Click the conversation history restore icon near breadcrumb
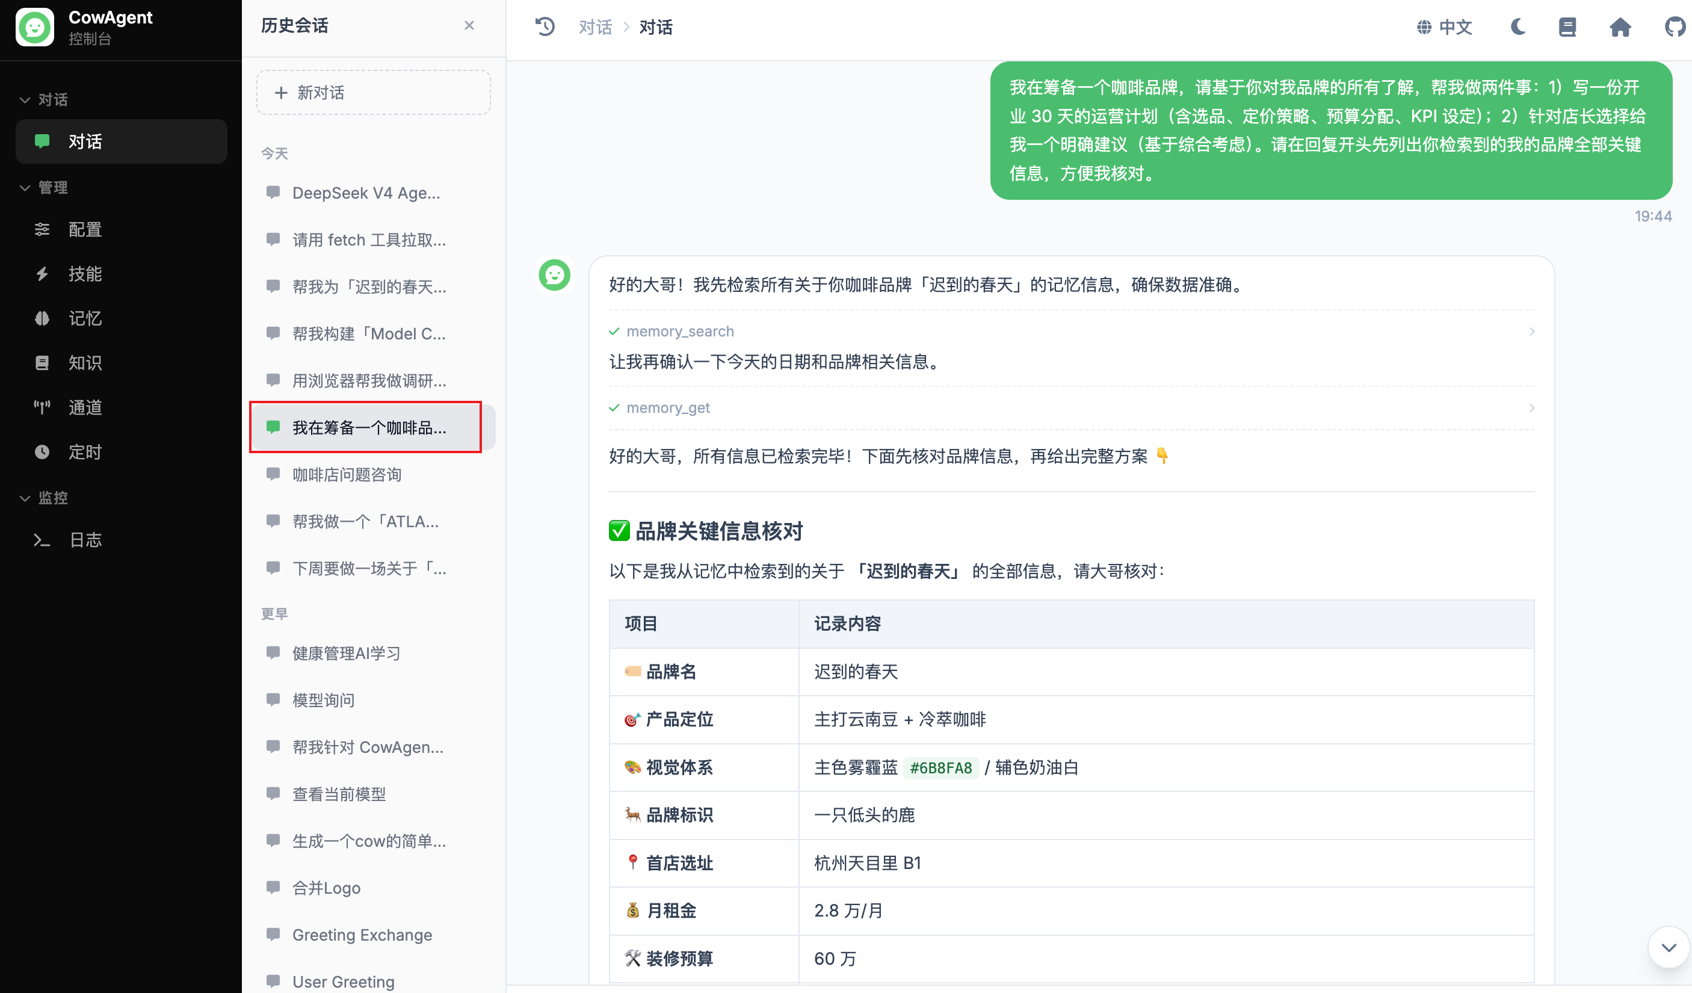The width and height of the screenshot is (1692, 993). point(545,26)
